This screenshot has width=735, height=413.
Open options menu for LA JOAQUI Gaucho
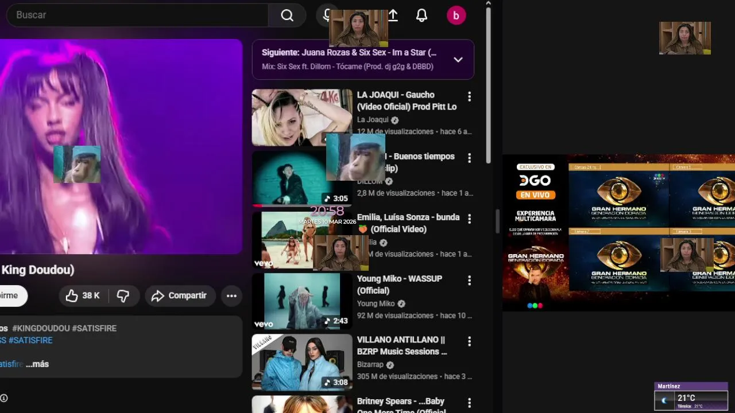click(469, 97)
